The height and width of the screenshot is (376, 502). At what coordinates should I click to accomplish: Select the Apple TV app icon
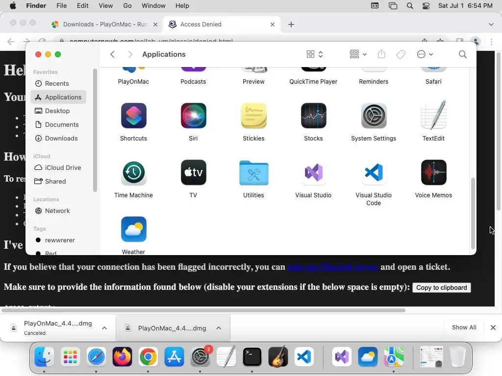coord(193,172)
